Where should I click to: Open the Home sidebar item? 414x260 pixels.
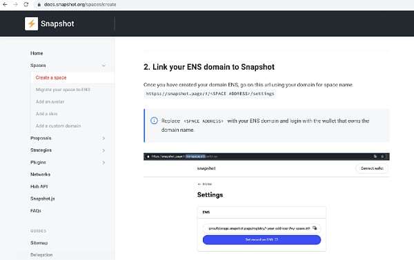coord(37,53)
